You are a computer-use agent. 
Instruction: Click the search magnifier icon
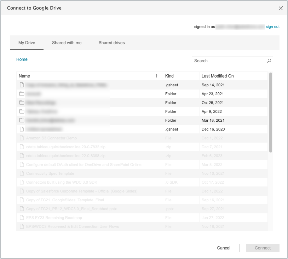[x=269, y=61]
